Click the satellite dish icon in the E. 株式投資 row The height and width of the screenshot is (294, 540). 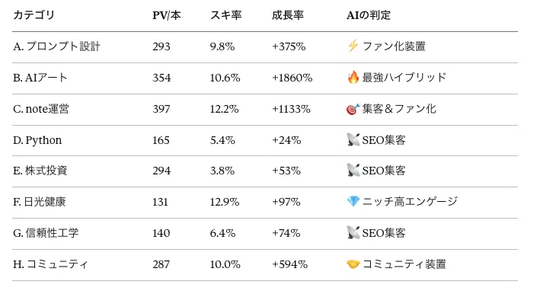pos(353,170)
